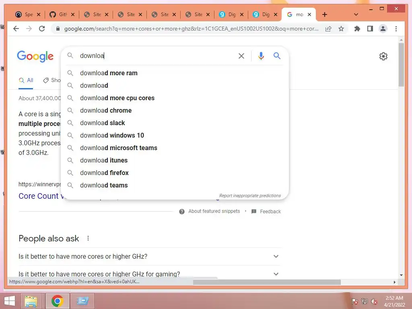Click the Feedback link
The height and width of the screenshot is (309, 412).
point(270,212)
